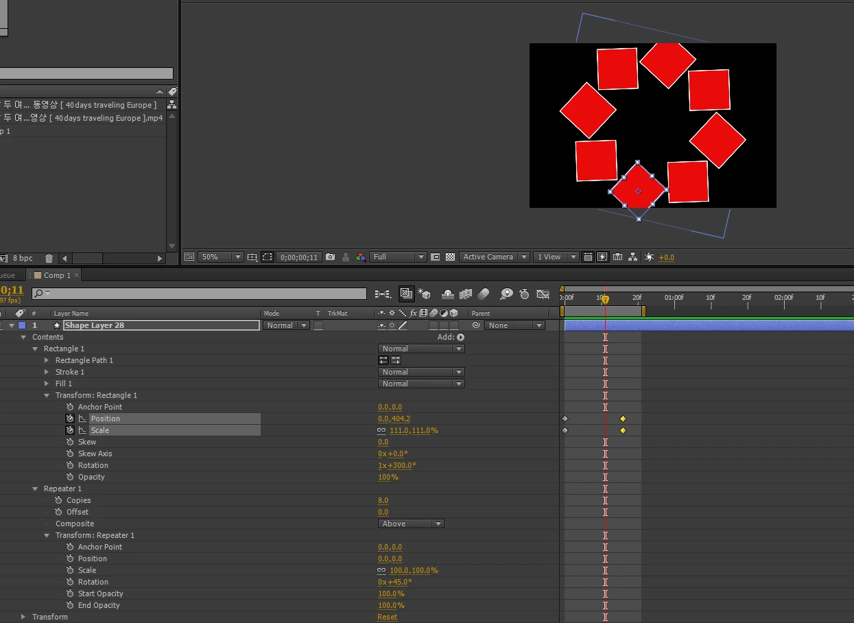Click the work area end handle

click(643, 311)
